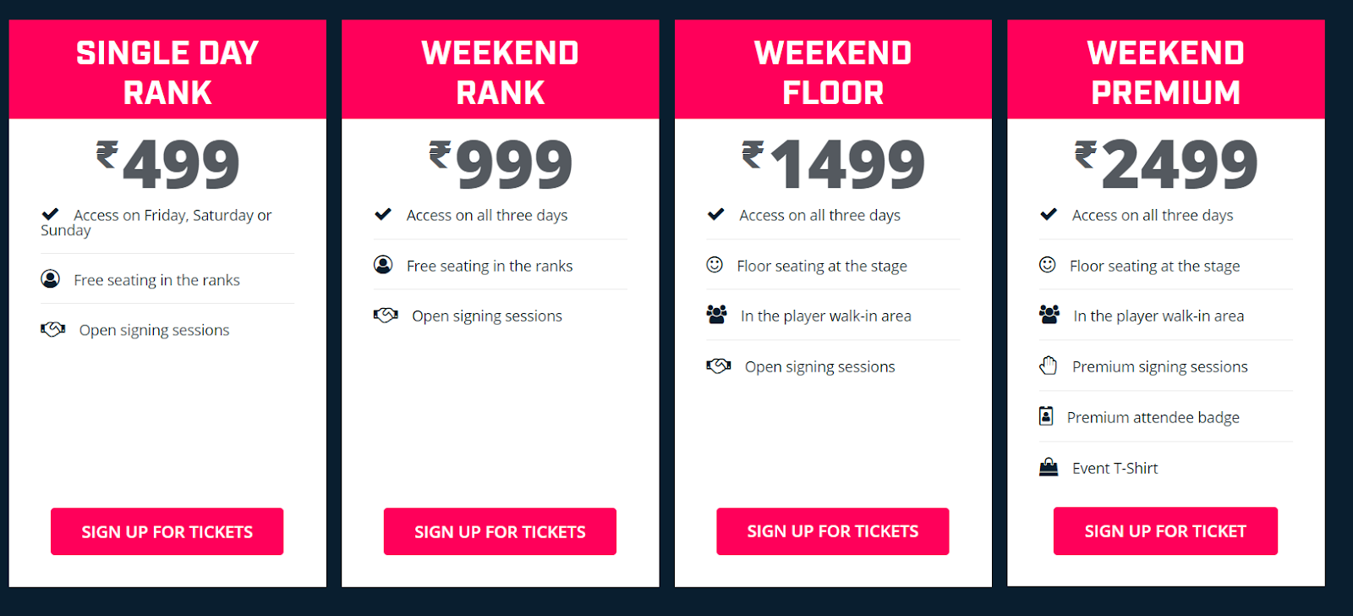Sign up for Weekend Rank tickets
Image resolution: width=1353 pixels, height=616 pixels.
500,531
